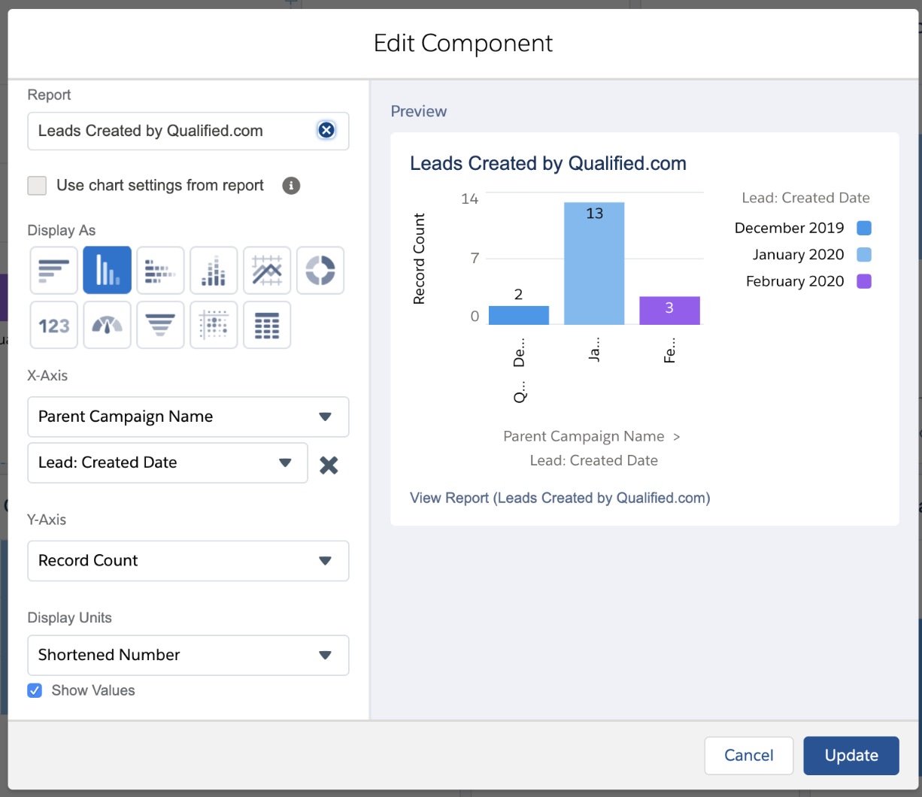Click the December 2019 legend label

pyautogui.click(x=789, y=228)
